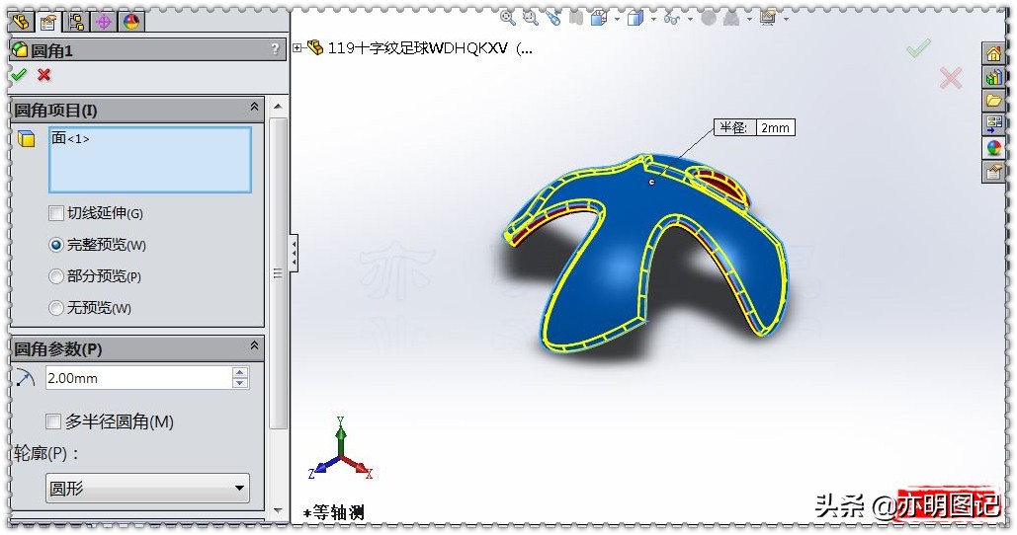Click Zoom to Fit magnifier icon
Screen dimensions: 1017x535
pos(507,18)
